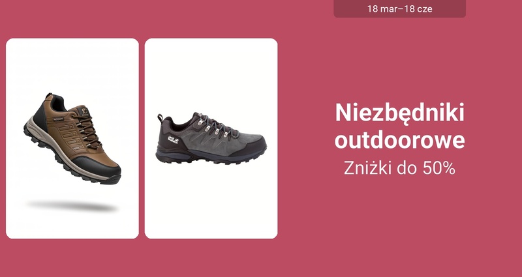This screenshot has height=277, width=522.
Task: Click the word "Niezbędniki" in the banner
Action: (x=399, y=113)
